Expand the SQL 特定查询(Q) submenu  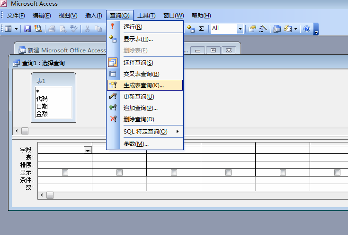145,132
